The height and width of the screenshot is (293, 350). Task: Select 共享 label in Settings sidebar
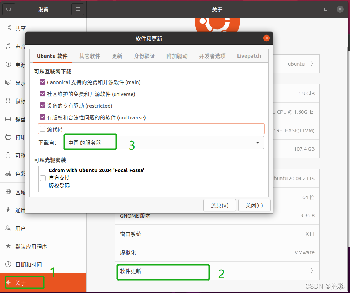[x=20, y=28]
